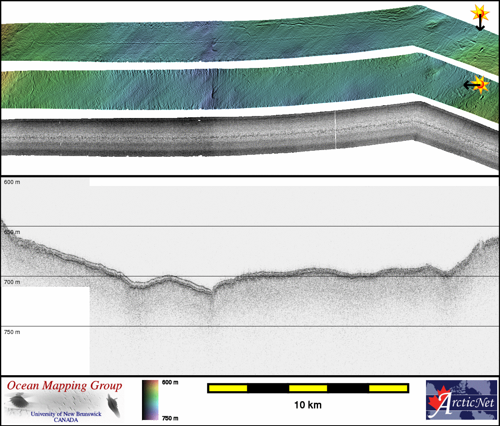Click the white vertical line in backscatter strip
Viewport: 500px width, 426px height.
click(x=335, y=130)
